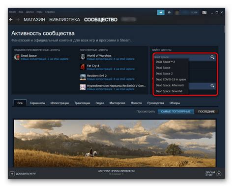Open the Друзья menu
This screenshot has height=187, width=233.
29,12
